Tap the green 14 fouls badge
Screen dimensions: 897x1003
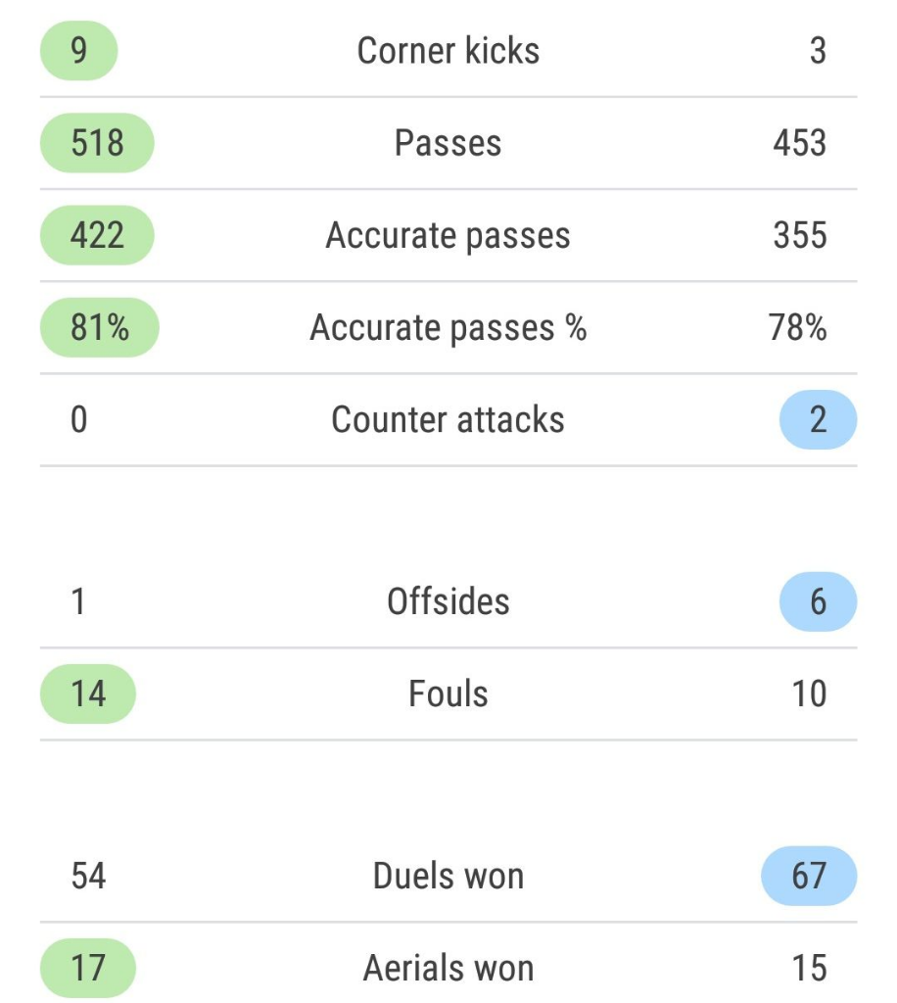pos(88,694)
